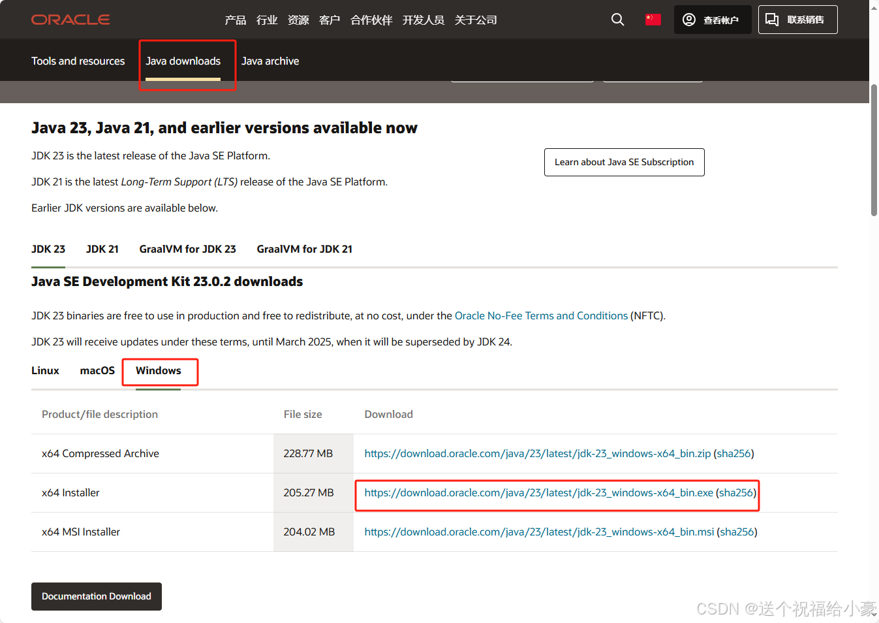This screenshot has width=879, height=623.
Task: Click the Documentation Download button
Action: 97,596
